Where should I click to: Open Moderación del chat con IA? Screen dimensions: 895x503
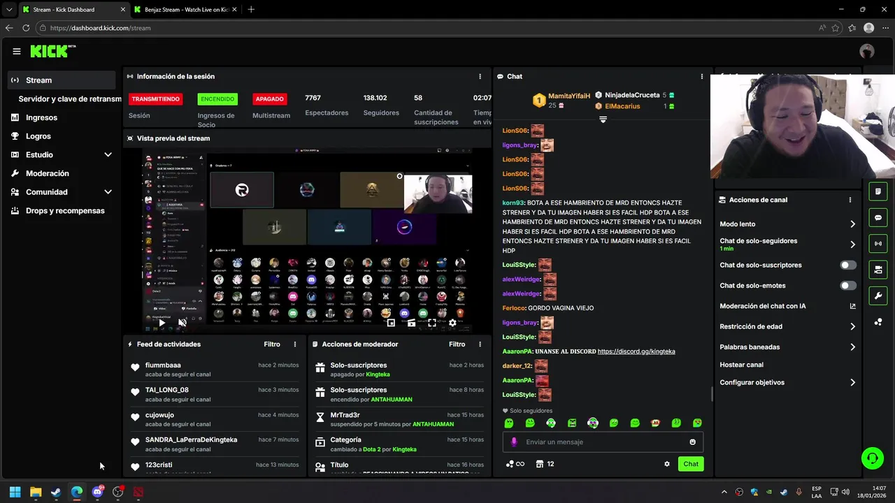(787, 306)
